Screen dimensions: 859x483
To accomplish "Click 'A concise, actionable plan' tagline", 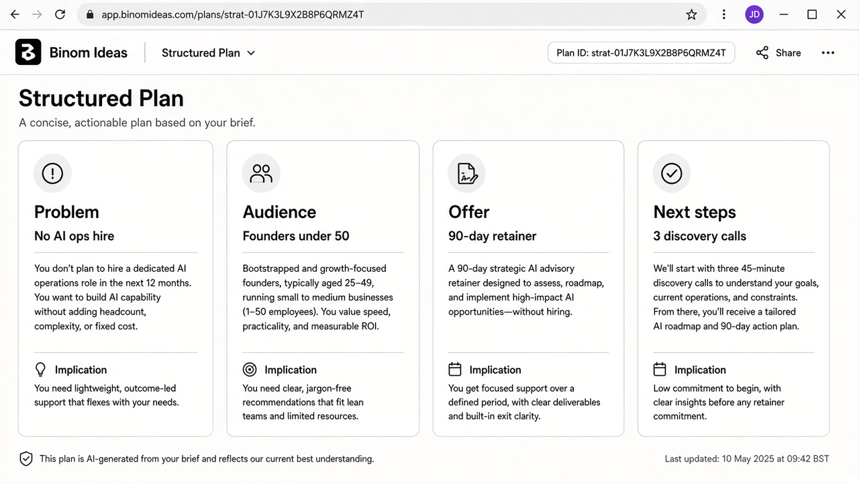I will pyautogui.click(x=137, y=123).
